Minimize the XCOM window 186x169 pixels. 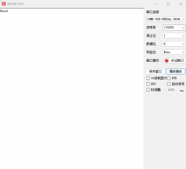[x=157, y=4]
